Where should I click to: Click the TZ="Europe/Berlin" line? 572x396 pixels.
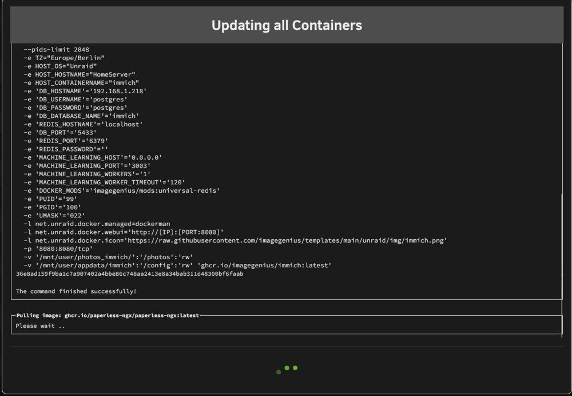(x=64, y=58)
